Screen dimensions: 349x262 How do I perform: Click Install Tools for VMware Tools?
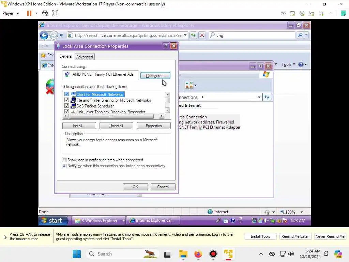(x=260, y=236)
